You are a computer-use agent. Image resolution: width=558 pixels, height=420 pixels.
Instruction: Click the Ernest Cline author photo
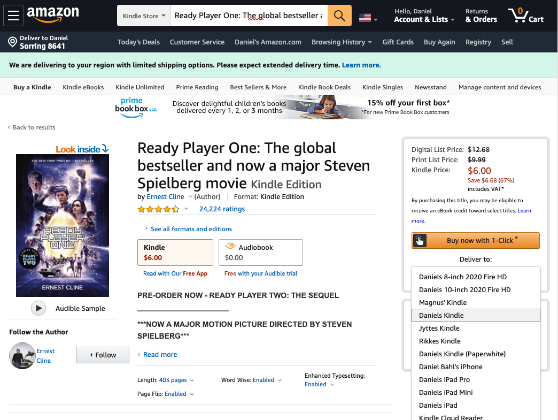22,355
